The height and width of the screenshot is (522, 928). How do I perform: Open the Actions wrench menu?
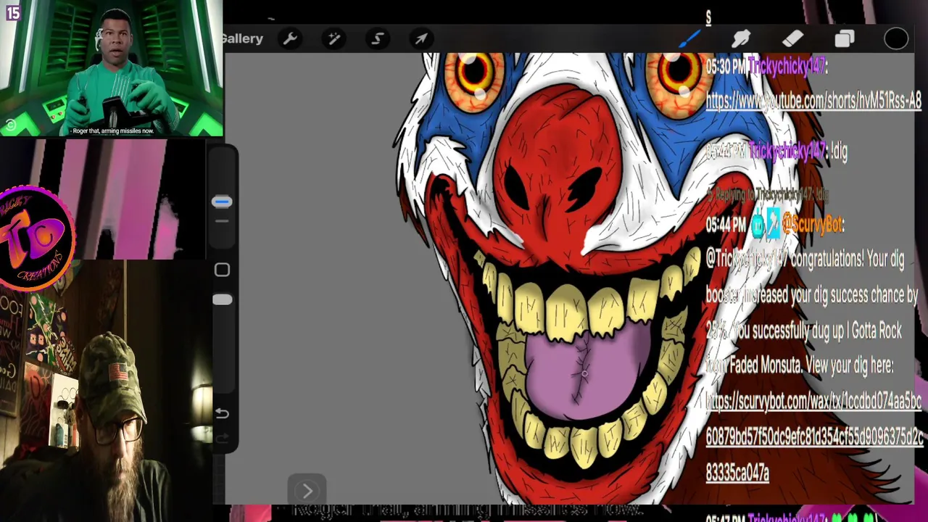click(290, 38)
